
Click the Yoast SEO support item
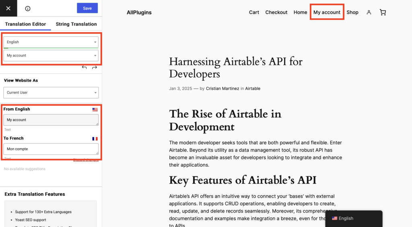31,220
